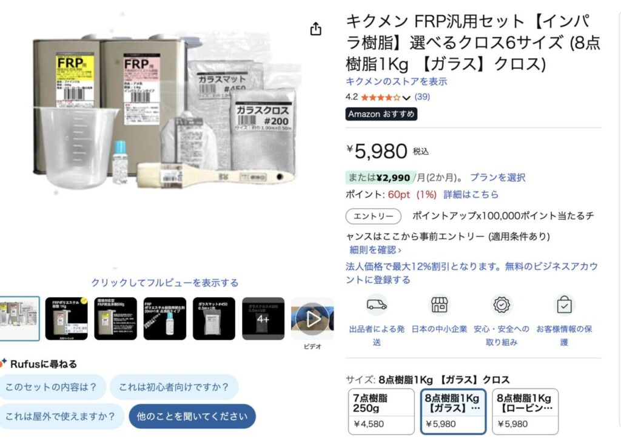The width and height of the screenshot is (621, 438).
Task: Select the FRPポリエステル樹脂 1Kg thumbnail
Action: point(67,319)
